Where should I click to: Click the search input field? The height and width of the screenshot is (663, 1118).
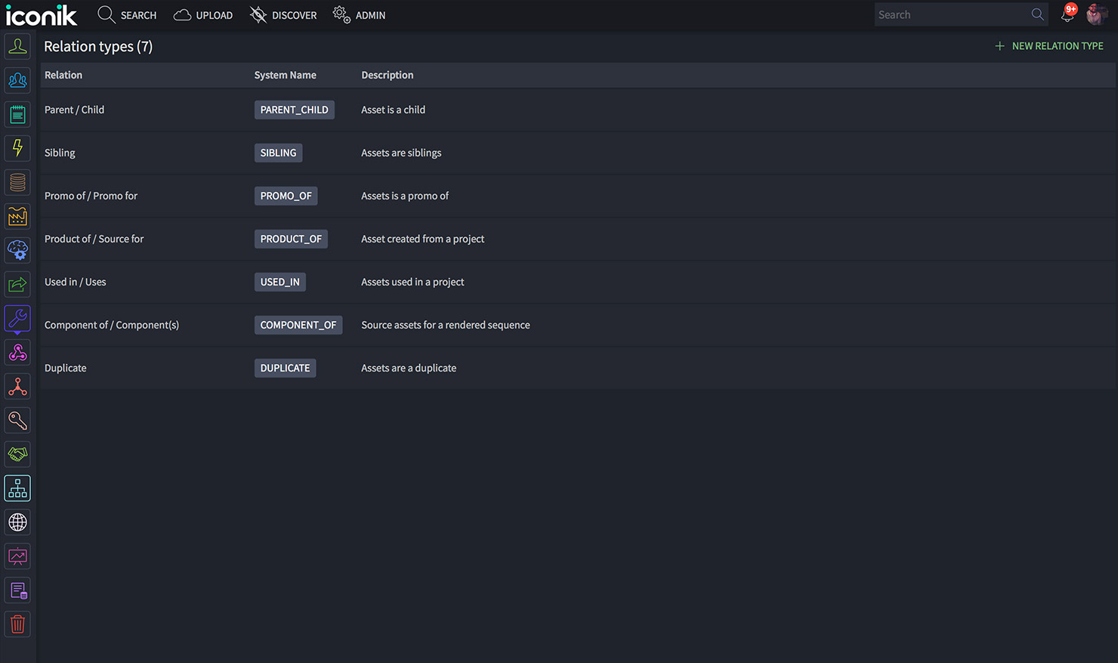pos(952,14)
